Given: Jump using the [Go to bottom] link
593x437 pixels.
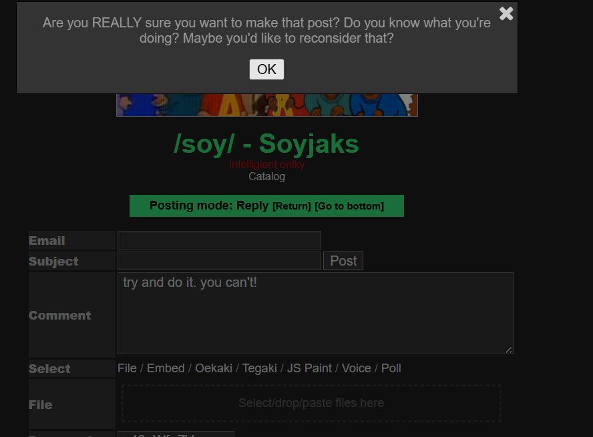Looking at the screenshot, I should pos(349,206).
